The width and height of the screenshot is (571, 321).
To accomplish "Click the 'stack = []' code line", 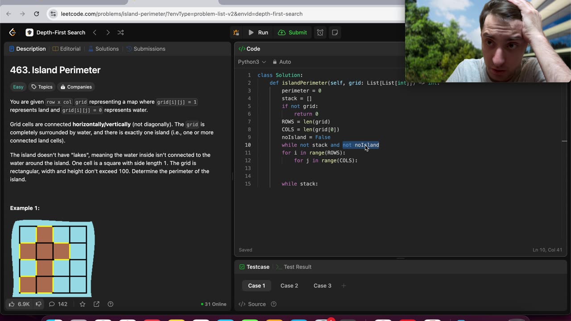I will (x=297, y=99).
